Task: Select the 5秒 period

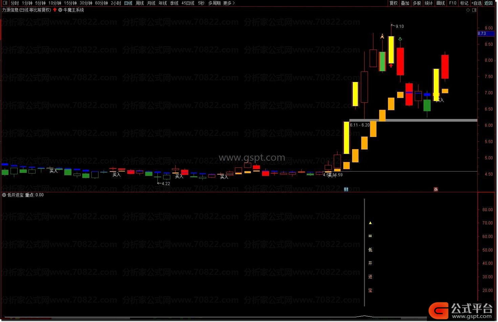Action: (x=201, y=3)
